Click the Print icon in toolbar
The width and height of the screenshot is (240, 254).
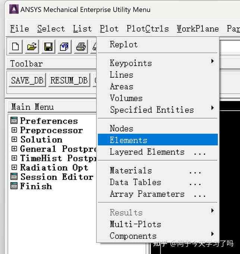pyautogui.click(x=81, y=47)
